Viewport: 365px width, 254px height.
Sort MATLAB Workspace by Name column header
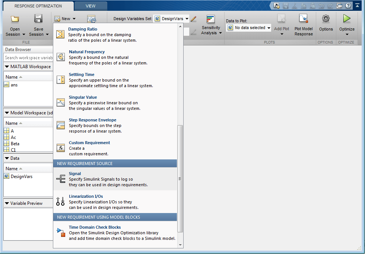(x=28, y=77)
